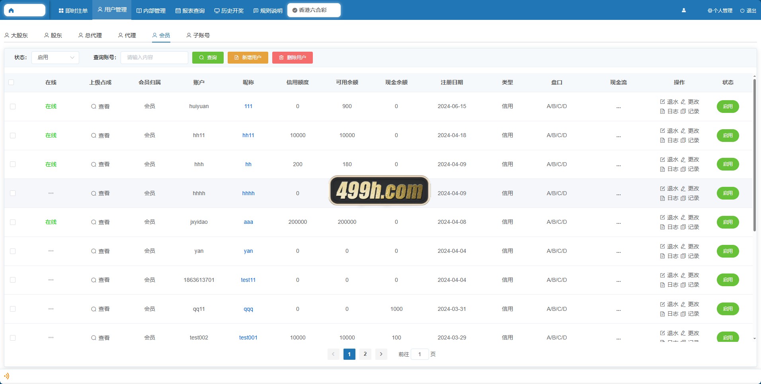The width and height of the screenshot is (761, 384).
Task: Click 退水 icon for jxyidao row
Action: coord(662,217)
